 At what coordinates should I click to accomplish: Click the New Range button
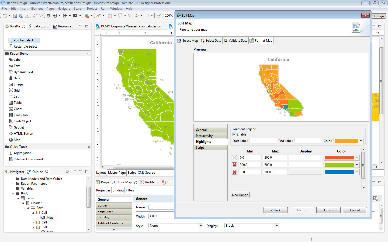[240, 195]
